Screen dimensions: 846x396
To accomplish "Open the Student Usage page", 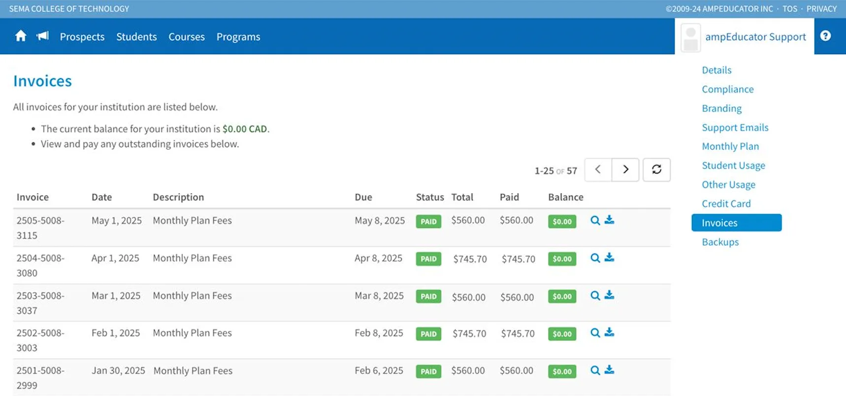I will pos(733,165).
